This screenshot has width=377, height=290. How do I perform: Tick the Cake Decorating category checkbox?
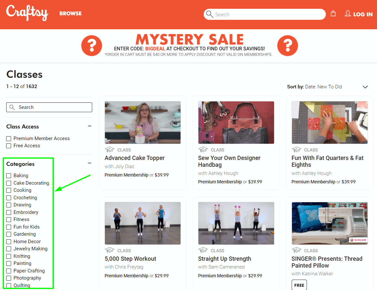click(x=9, y=183)
